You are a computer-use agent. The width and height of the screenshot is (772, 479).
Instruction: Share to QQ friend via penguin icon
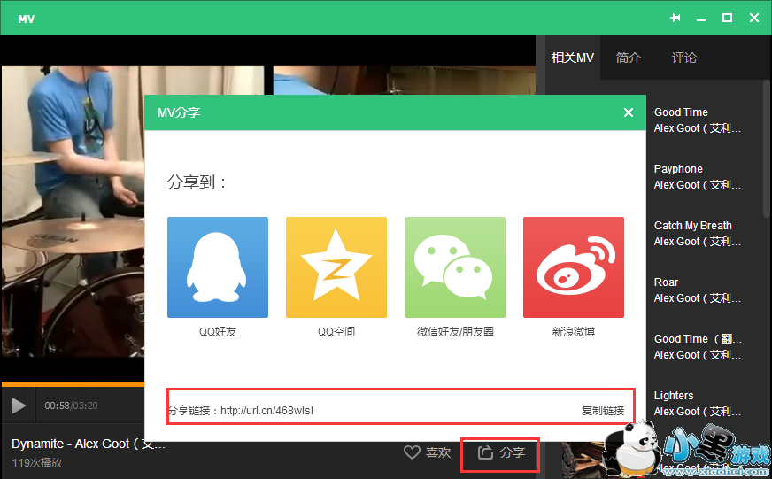[x=218, y=267]
